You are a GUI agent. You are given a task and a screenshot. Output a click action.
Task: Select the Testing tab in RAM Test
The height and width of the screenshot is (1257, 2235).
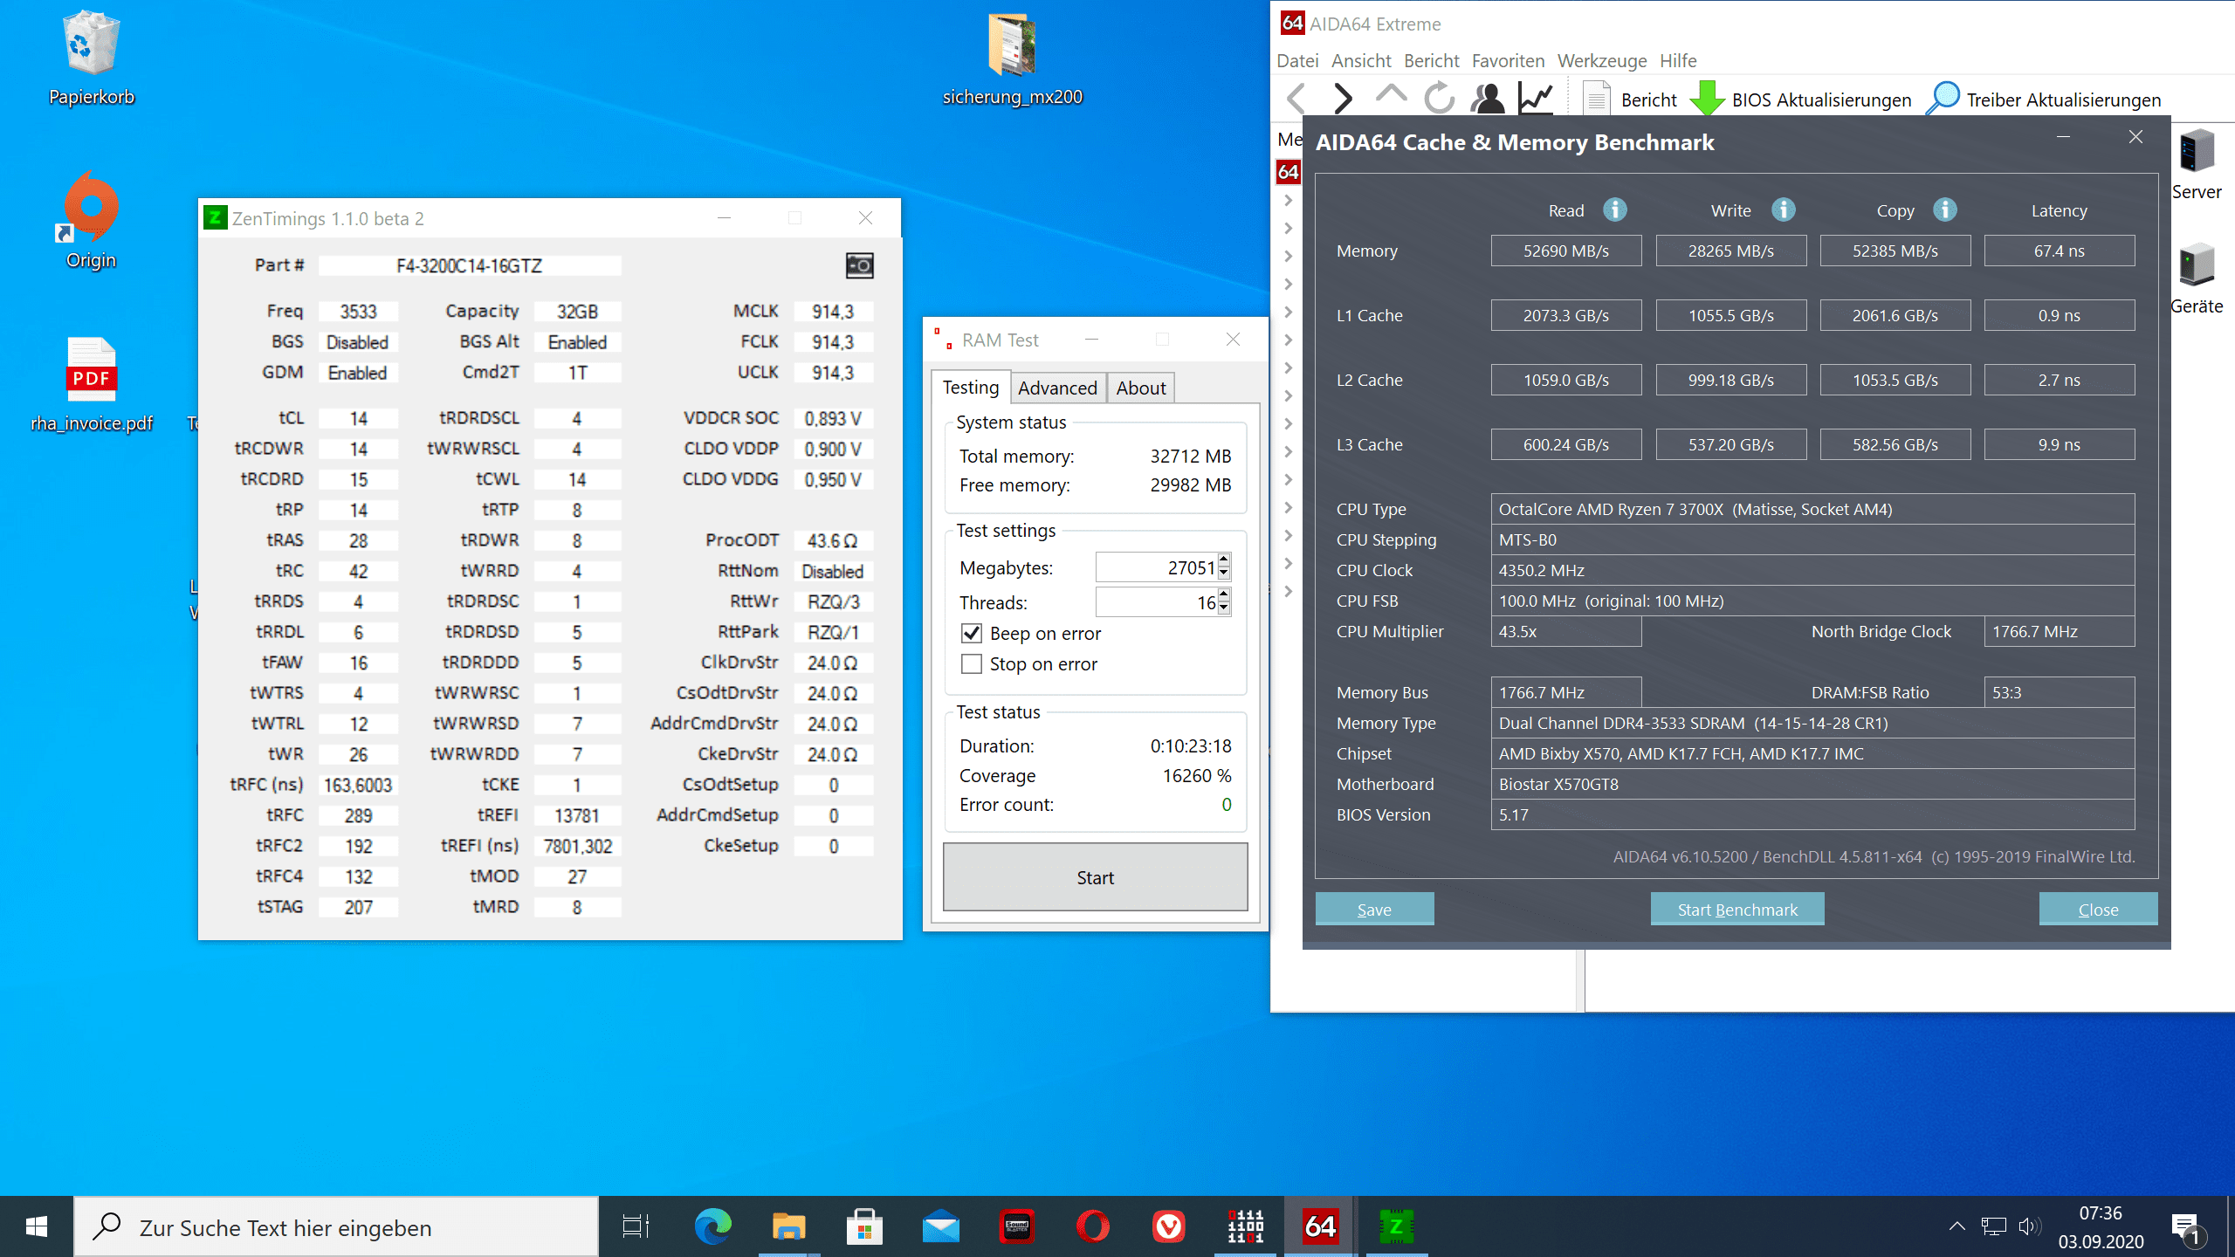pyautogui.click(x=970, y=388)
